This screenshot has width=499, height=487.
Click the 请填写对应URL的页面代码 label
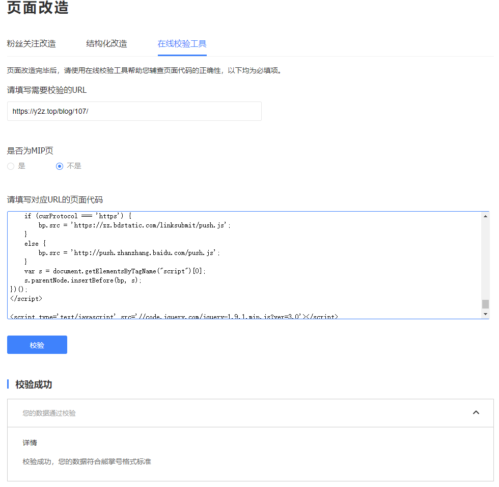pyautogui.click(x=55, y=200)
